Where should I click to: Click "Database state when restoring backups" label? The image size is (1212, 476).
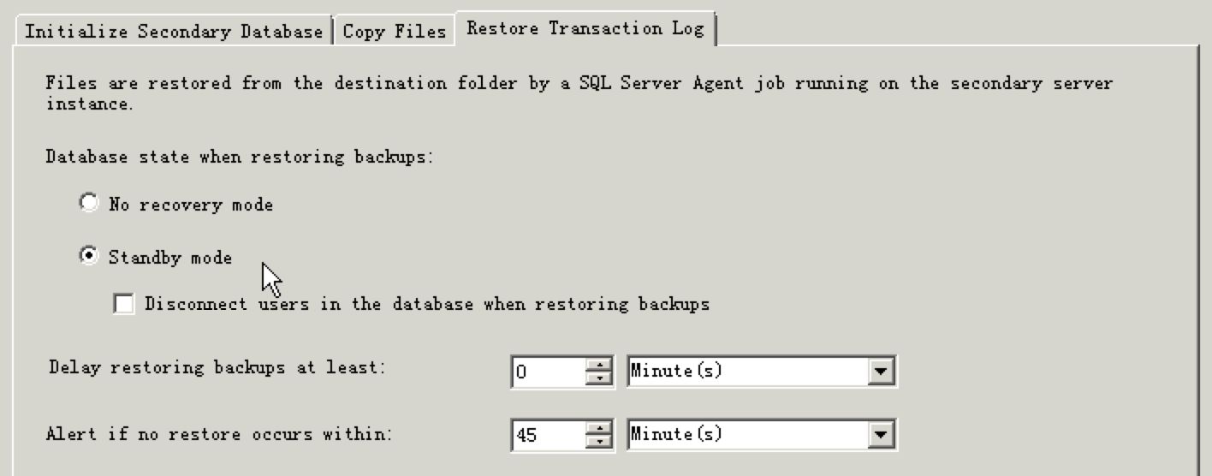[239, 157]
